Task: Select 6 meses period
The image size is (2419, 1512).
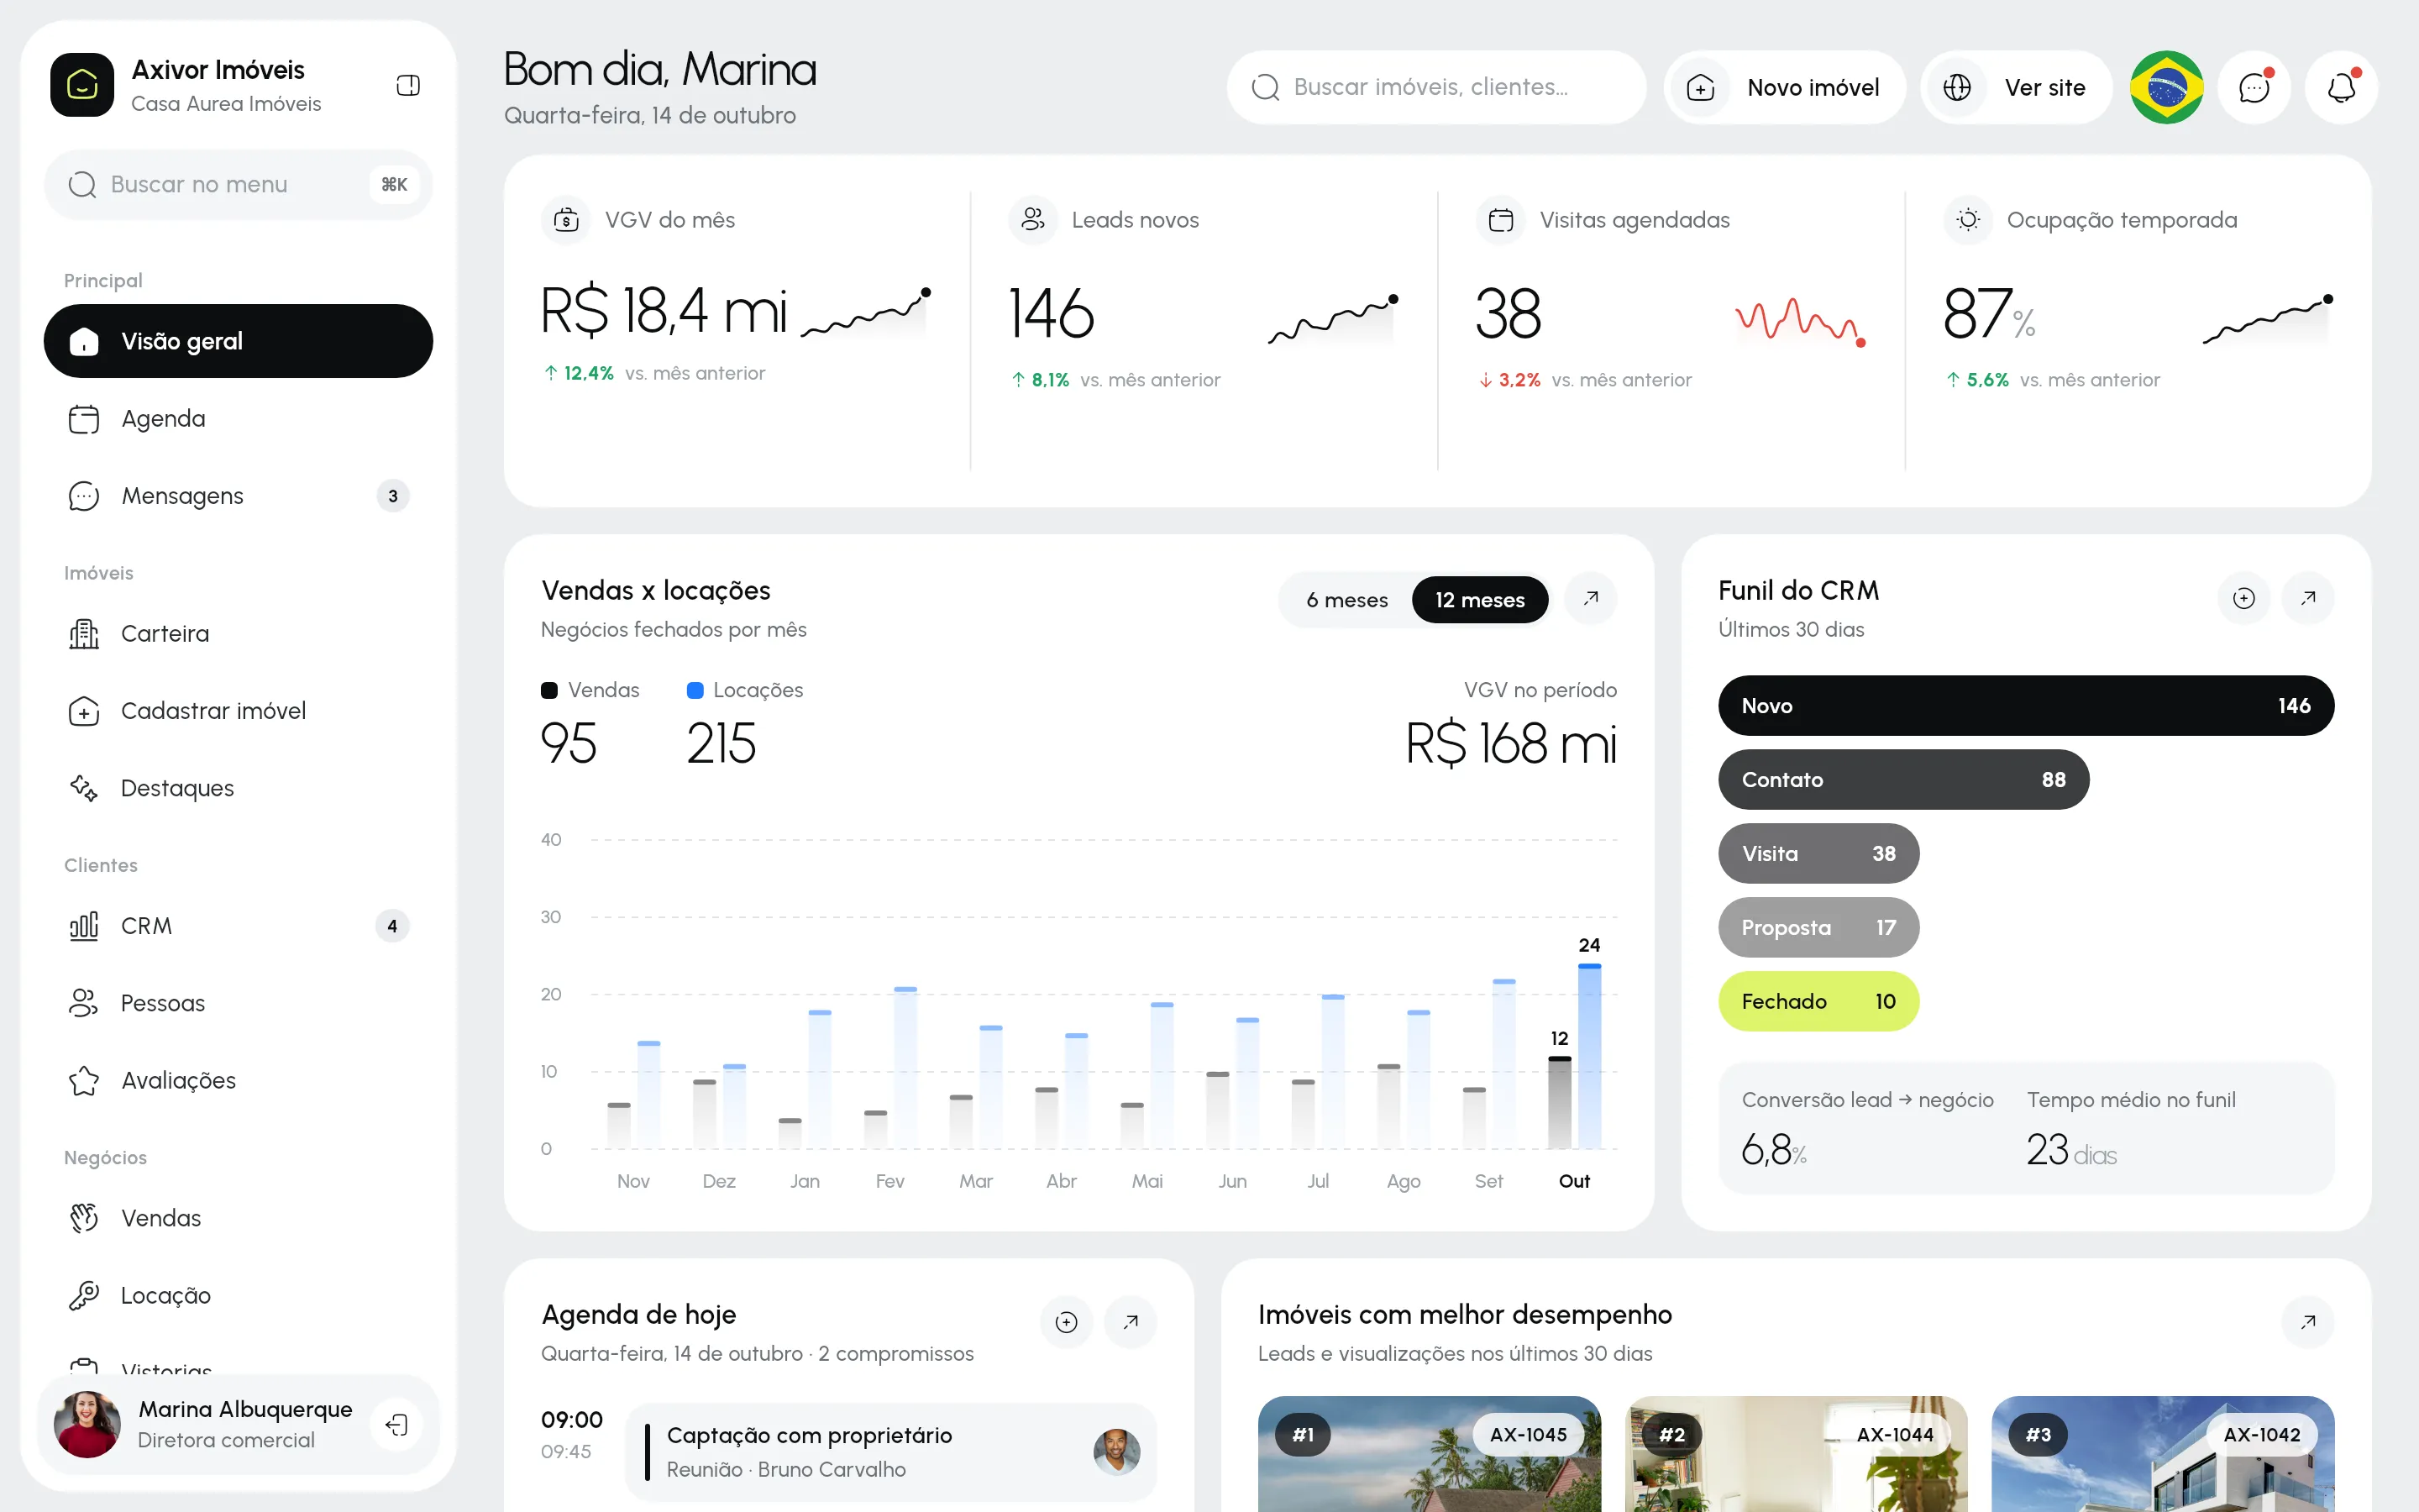Action: (x=1346, y=600)
